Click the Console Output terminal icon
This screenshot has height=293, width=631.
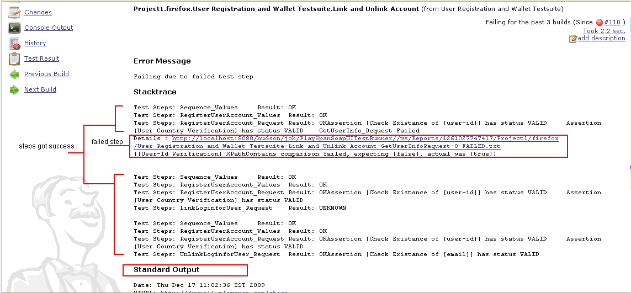point(14,28)
